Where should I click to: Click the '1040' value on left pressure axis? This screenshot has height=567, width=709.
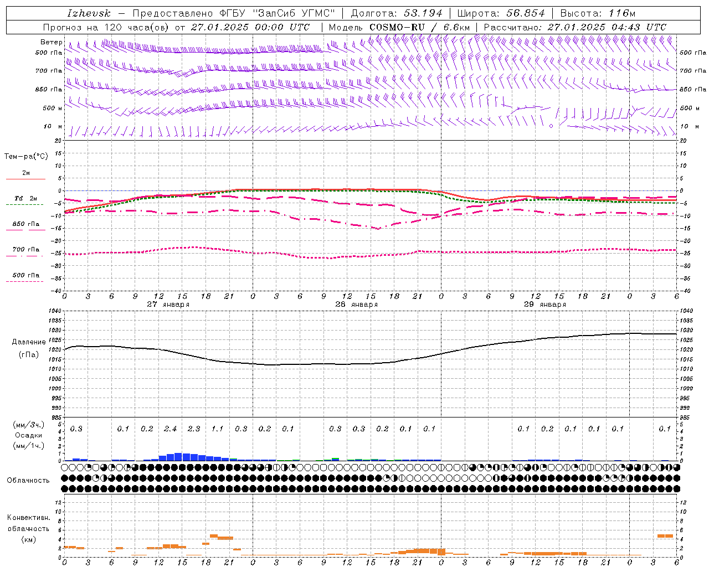54,311
